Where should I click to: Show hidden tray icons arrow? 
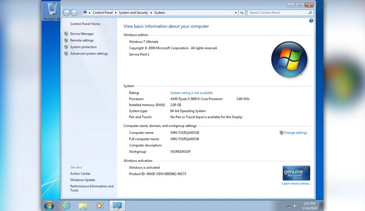point(282,206)
